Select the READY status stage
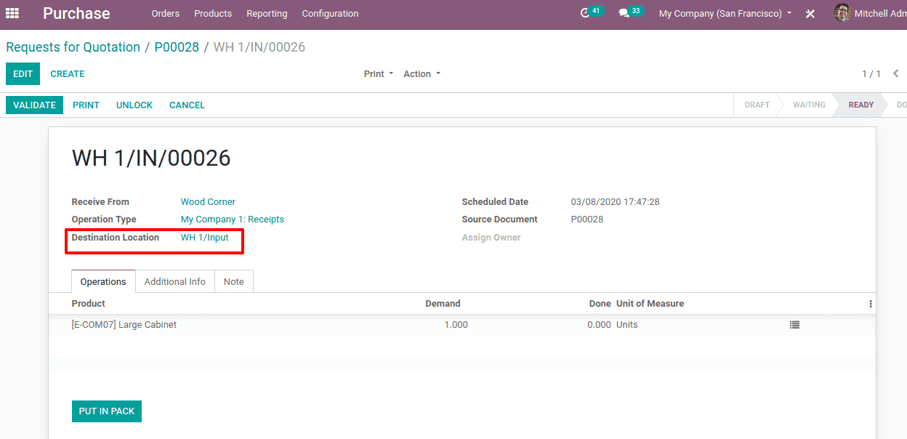Viewport: 907px width, 439px height. pyautogui.click(x=861, y=105)
